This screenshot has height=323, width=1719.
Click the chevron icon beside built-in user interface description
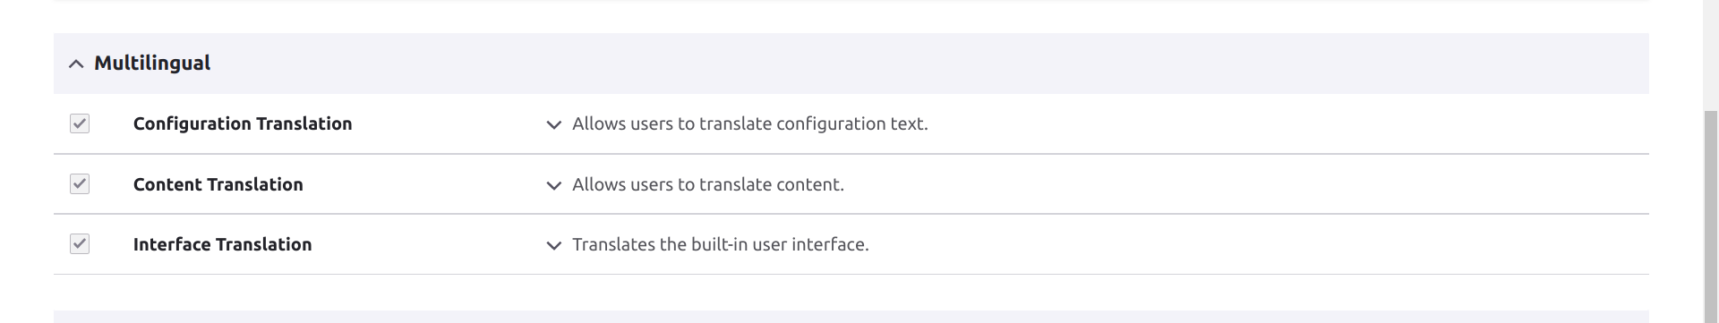pyautogui.click(x=554, y=245)
